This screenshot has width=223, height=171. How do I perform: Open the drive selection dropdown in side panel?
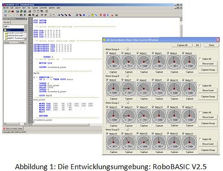pyautogui.click(x=25, y=26)
